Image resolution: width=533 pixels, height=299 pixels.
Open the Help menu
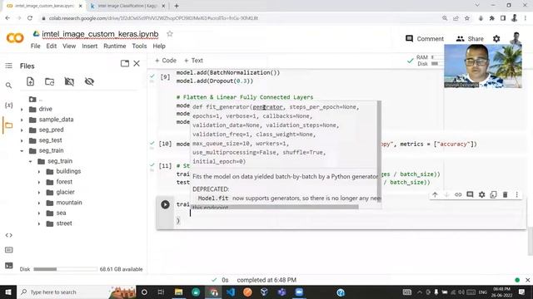click(x=159, y=46)
